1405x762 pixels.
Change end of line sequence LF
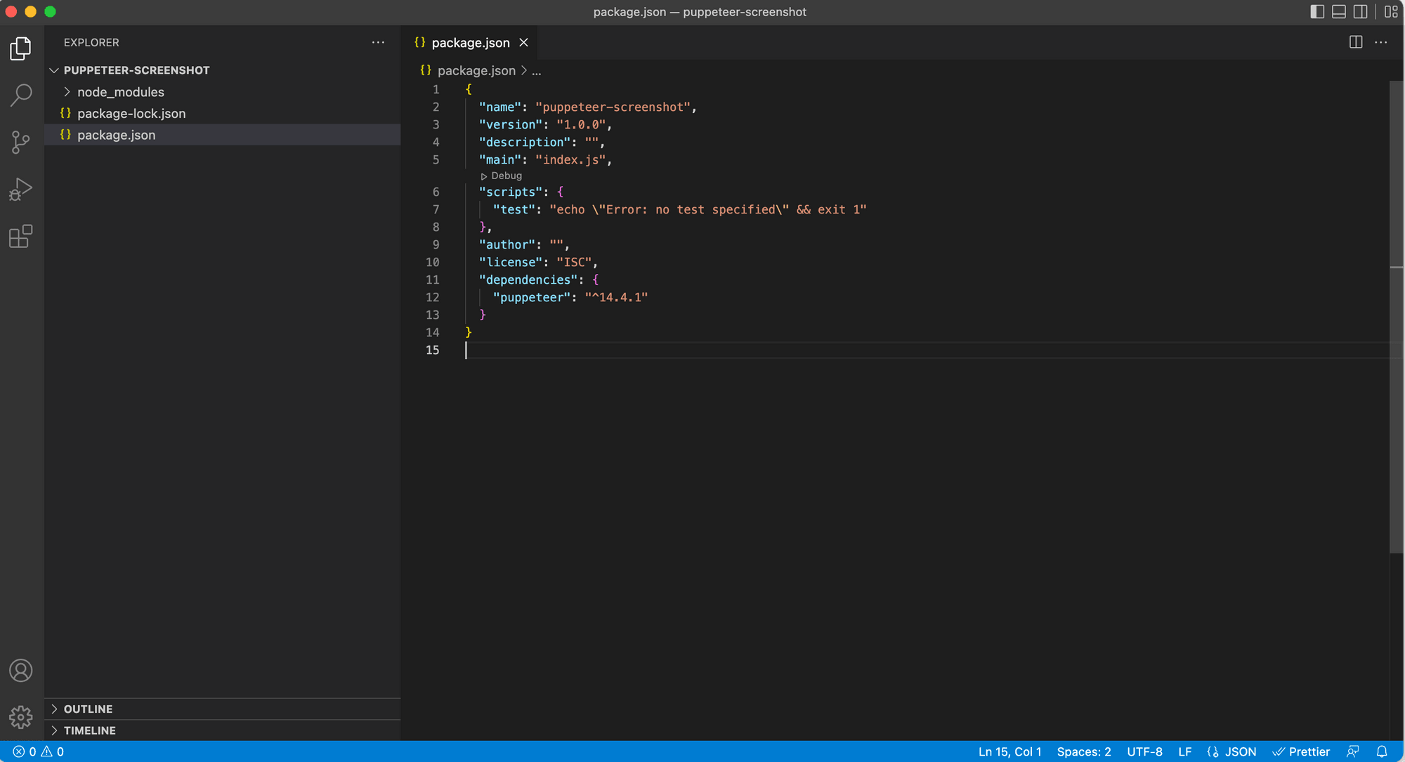click(x=1185, y=751)
